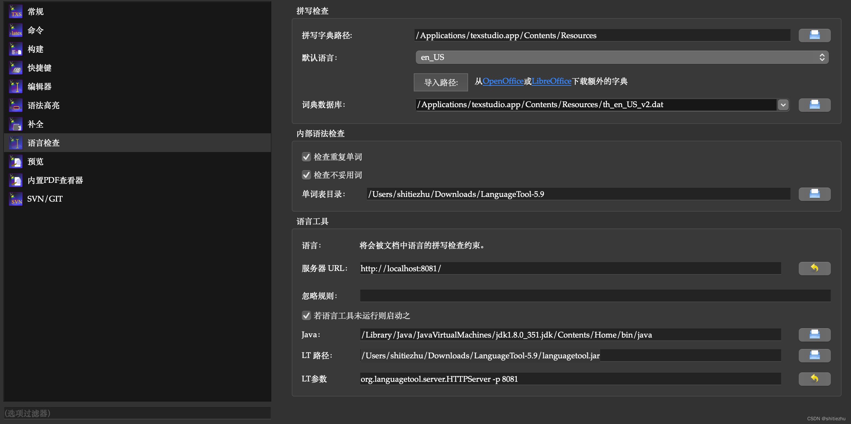Click browse icon for LT path
The width and height of the screenshot is (851, 424).
pyautogui.click(x=814, y=355)
